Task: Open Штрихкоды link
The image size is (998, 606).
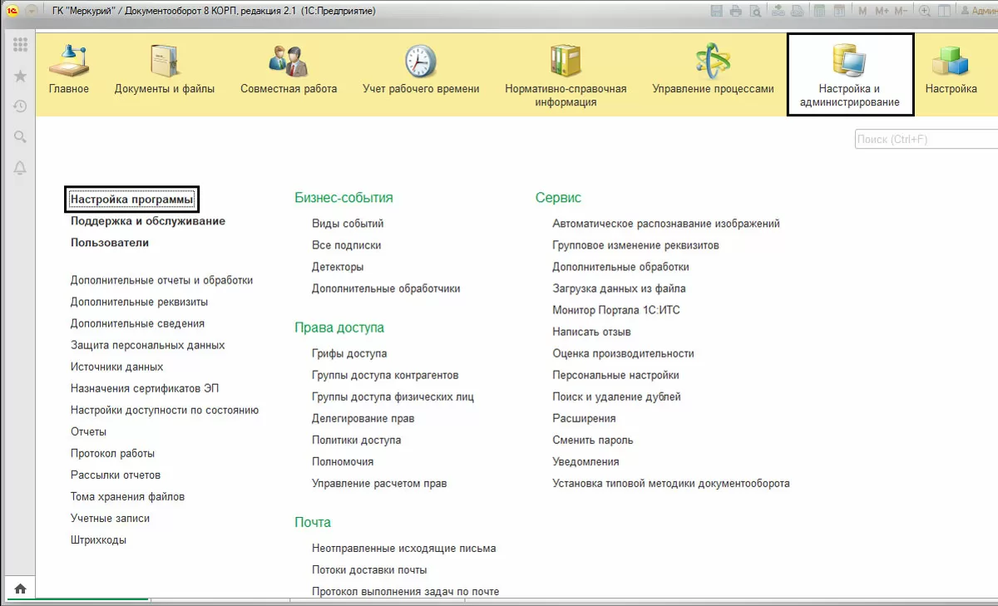Action: pyautogui.click(x=98, y=539)
